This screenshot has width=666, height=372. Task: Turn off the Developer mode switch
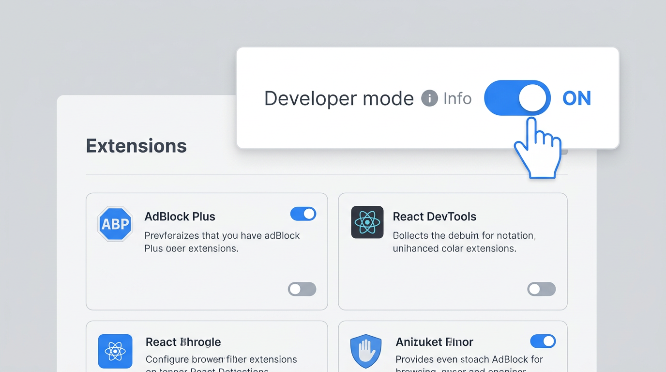[517, 98]
